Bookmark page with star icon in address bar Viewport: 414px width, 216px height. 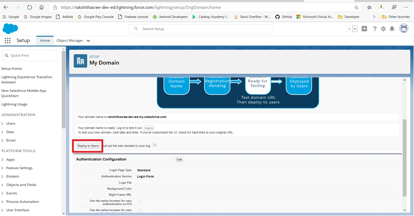coord(356,7)
